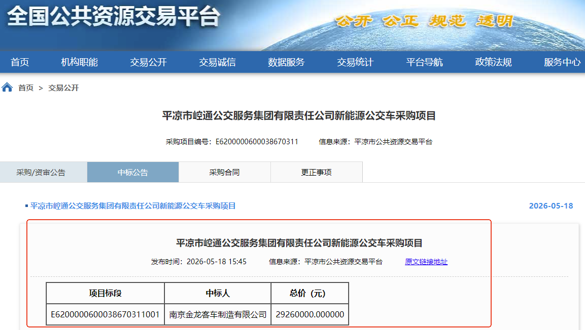
Task: Click the main project heading above project number
Action: 299,116
